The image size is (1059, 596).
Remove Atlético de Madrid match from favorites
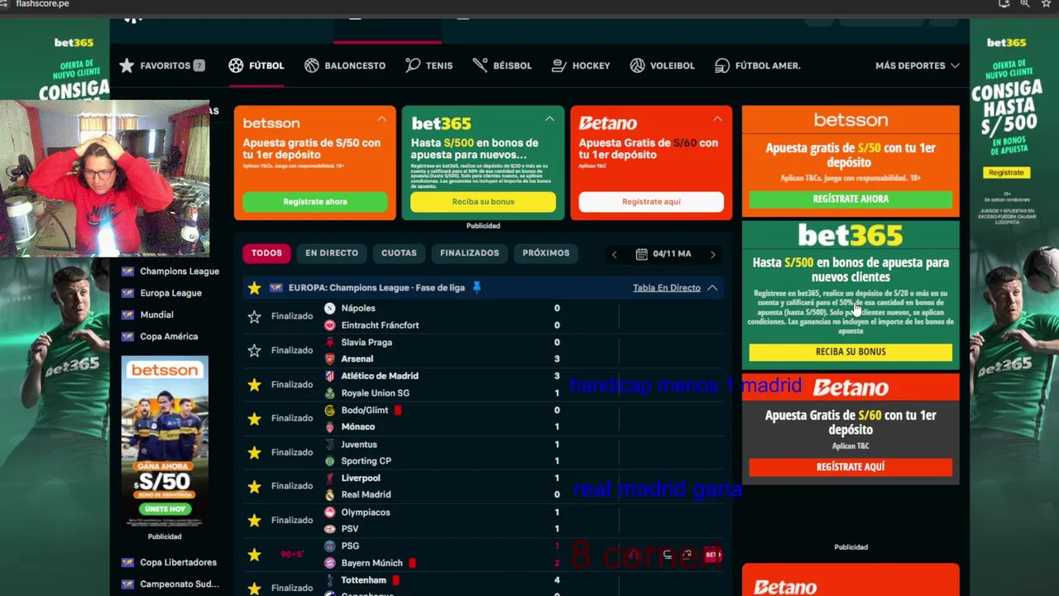254,384
